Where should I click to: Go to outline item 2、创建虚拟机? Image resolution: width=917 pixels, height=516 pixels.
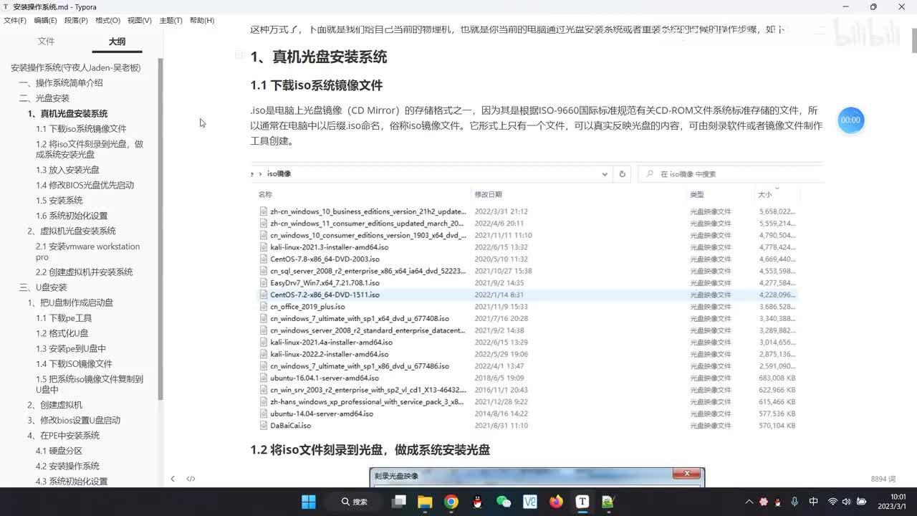tap(54, 405)
